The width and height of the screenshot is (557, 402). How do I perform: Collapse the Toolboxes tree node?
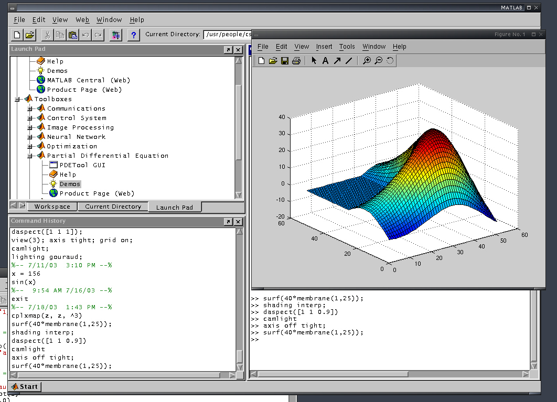pos(17,100)
